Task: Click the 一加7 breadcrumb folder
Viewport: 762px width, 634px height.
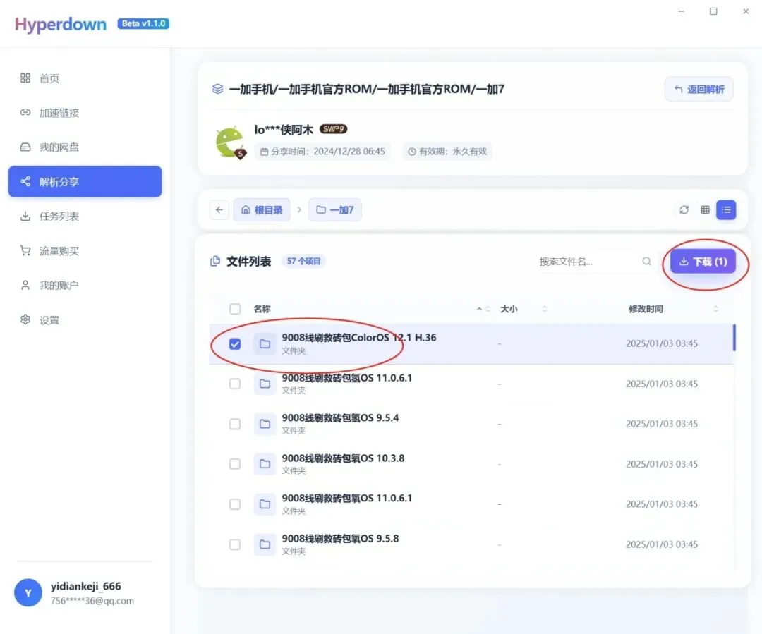Action: pyautogui.click(x=335, y=210)
